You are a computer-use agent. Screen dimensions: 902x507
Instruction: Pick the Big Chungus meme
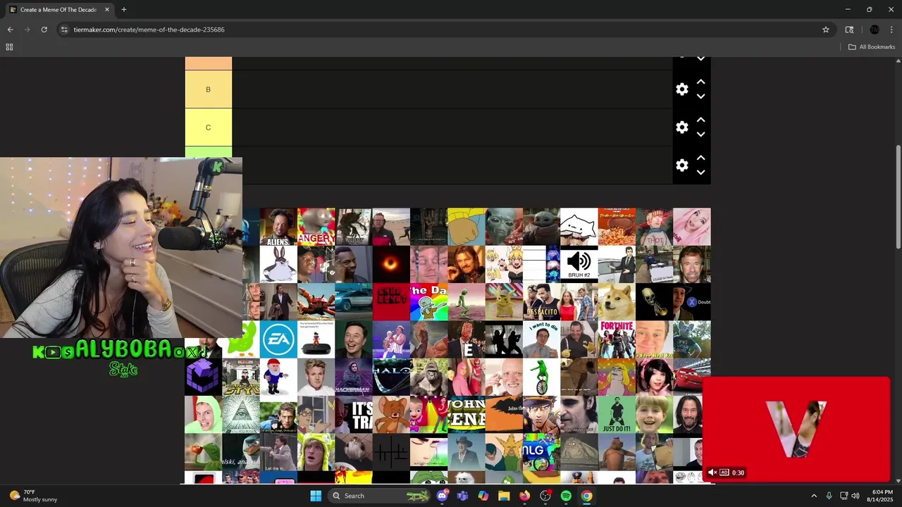pyautogui.click(x=278, y=264)
